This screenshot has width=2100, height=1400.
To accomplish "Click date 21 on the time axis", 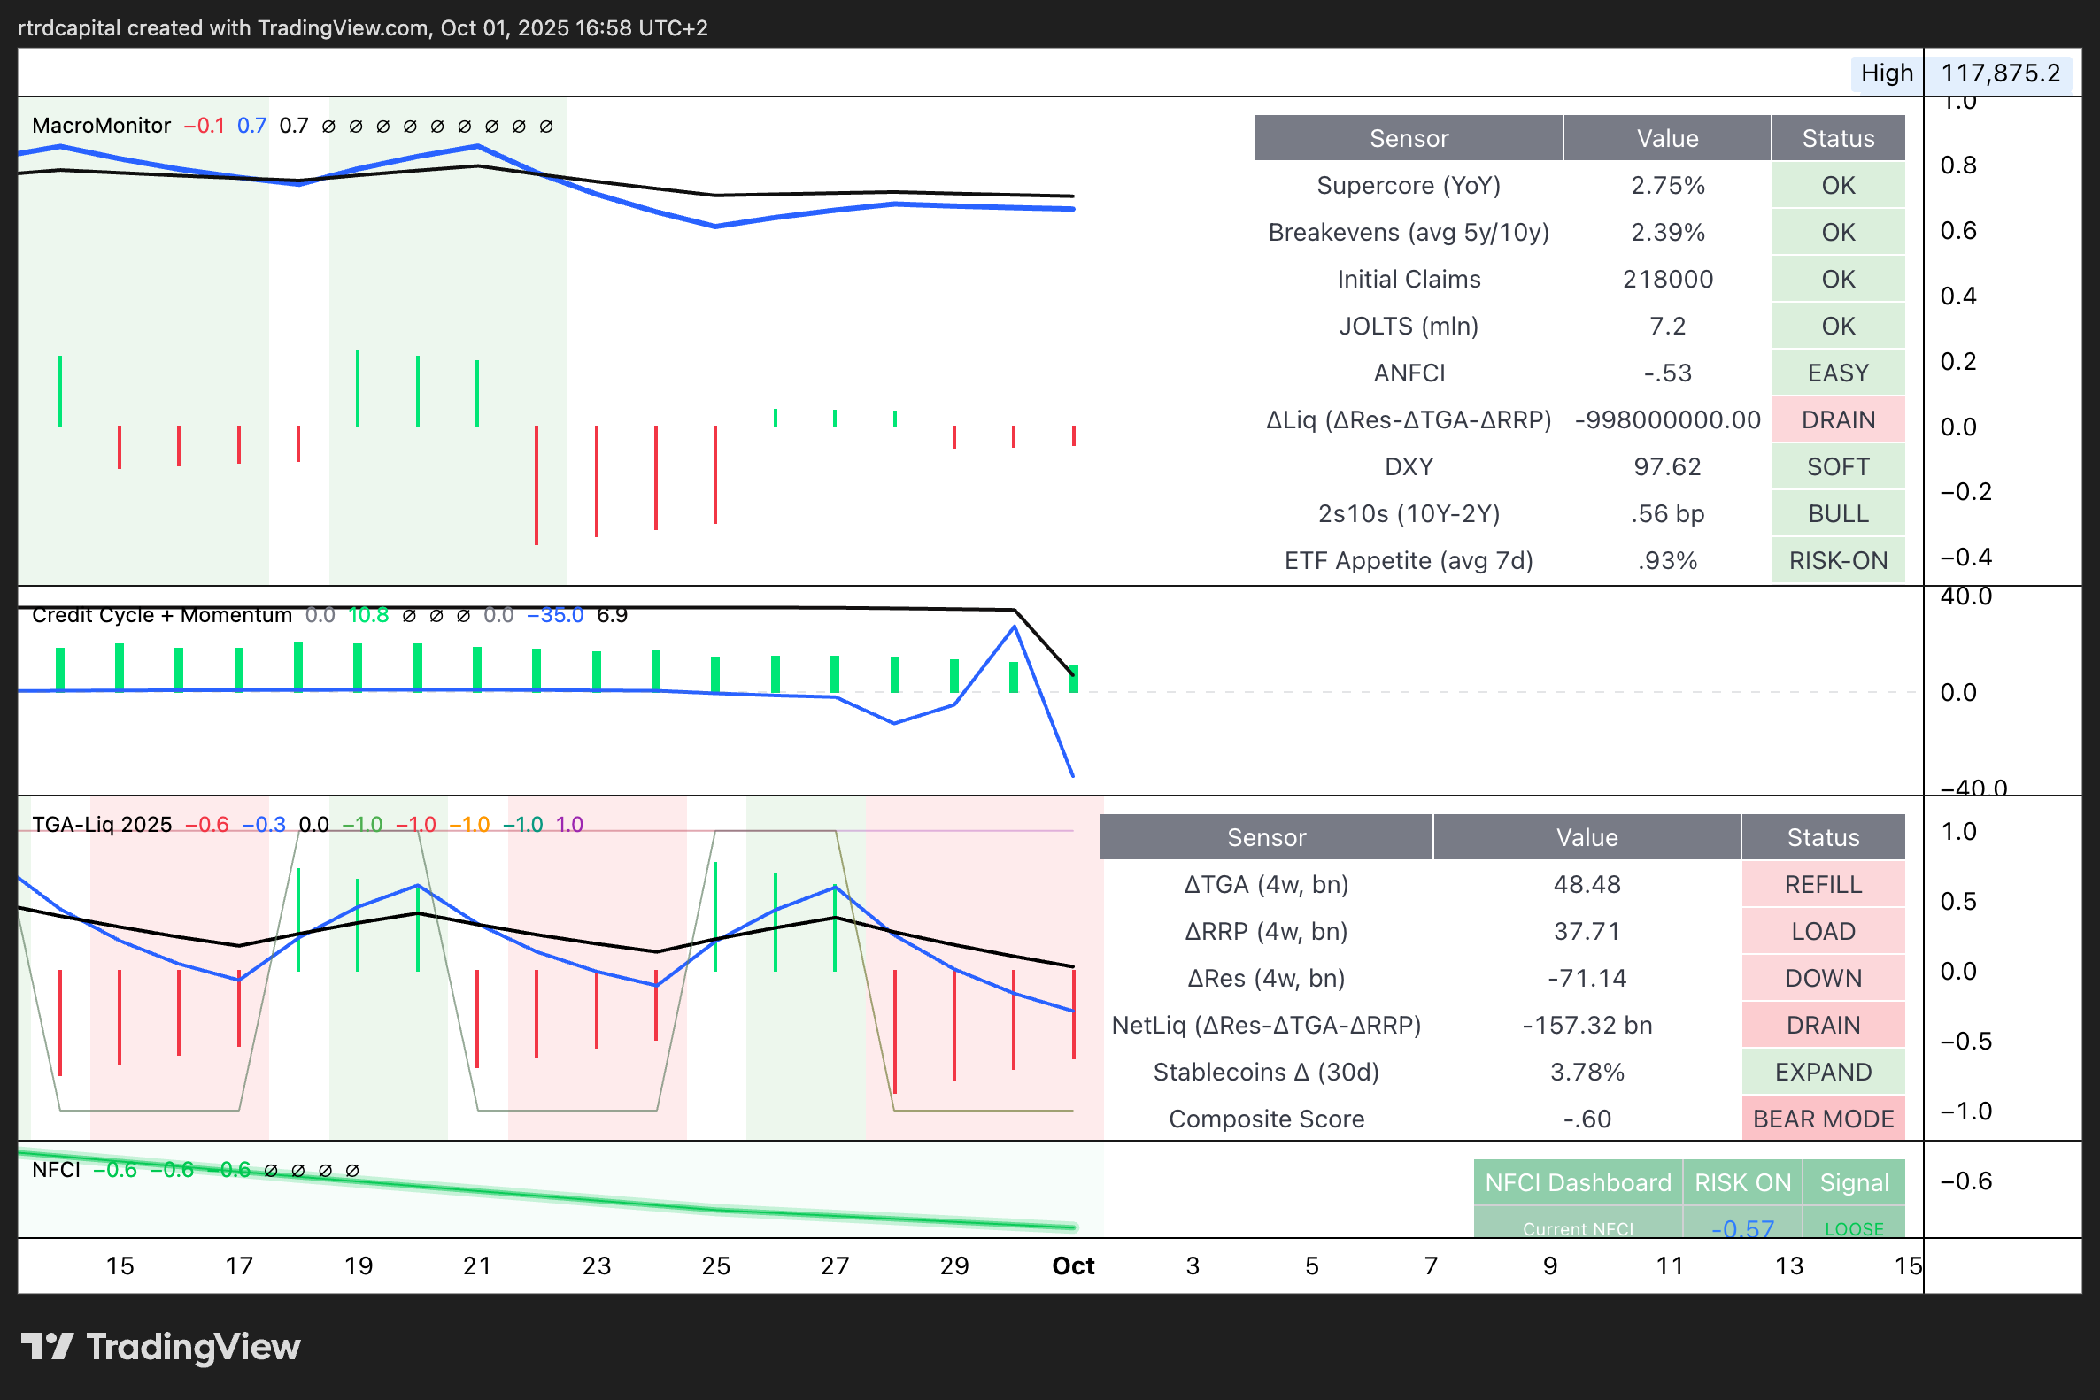I will pos(476,1265).
